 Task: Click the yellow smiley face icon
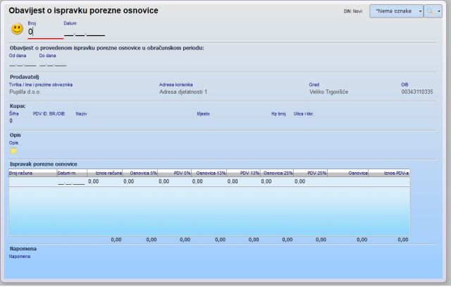tap(17, 29)
